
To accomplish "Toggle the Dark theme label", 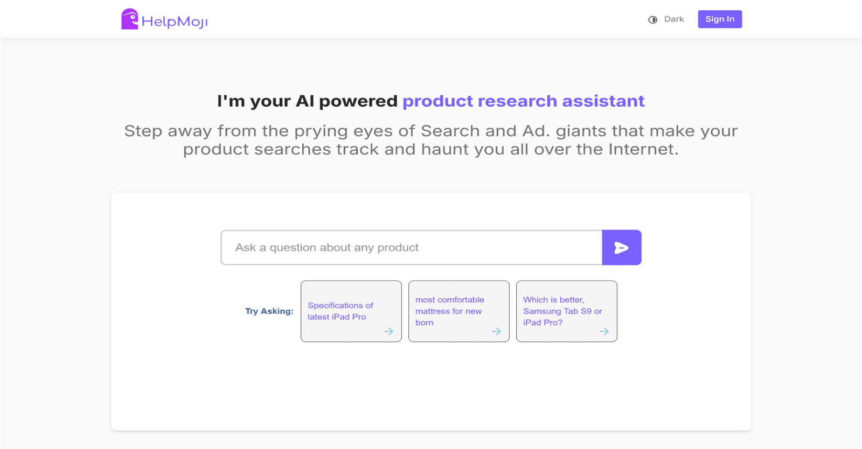I will click(673, 19).
